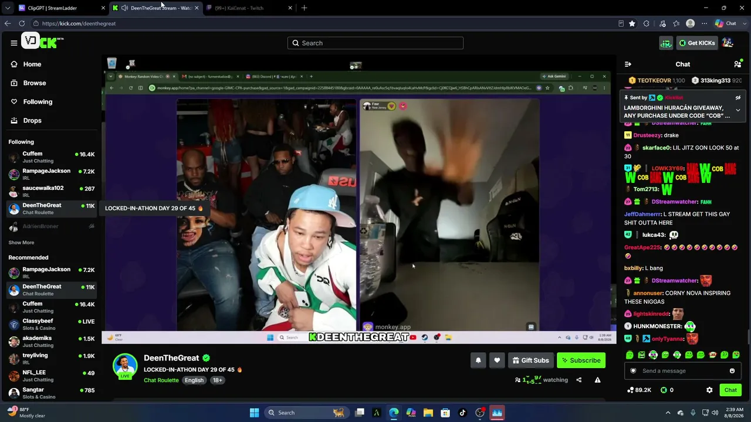Open the Kick hamburger sidebar menu
The width and height of the screenshot is (751, 422).
(x=13, y=43)
